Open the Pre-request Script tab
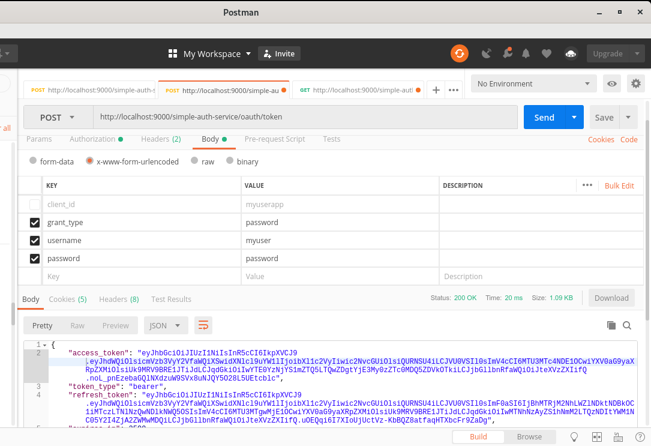The height and width of the screenshot is (446, 651). coord(274,139)
